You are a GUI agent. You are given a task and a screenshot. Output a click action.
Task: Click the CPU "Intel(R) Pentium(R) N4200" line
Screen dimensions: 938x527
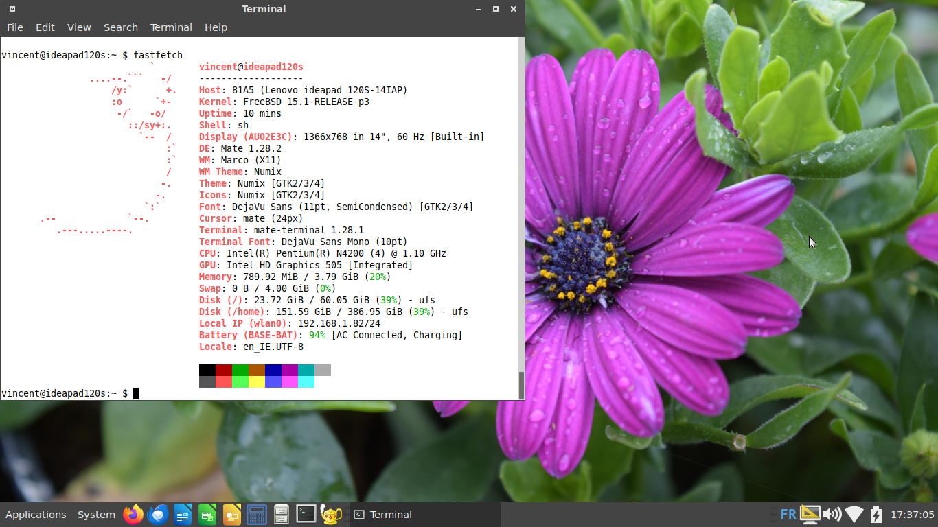click(x=323, y=253)
